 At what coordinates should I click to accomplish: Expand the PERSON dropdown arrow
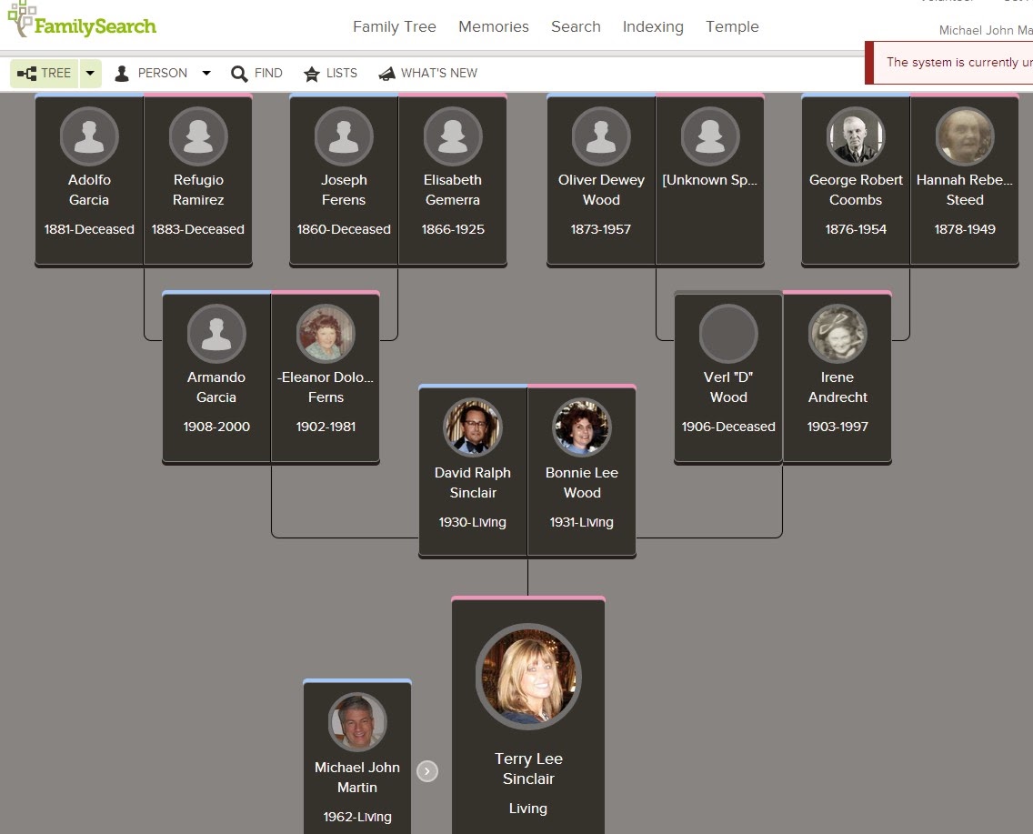coord(206,73)
